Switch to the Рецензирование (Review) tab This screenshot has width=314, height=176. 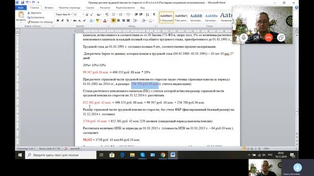click(x=125, y=8)
